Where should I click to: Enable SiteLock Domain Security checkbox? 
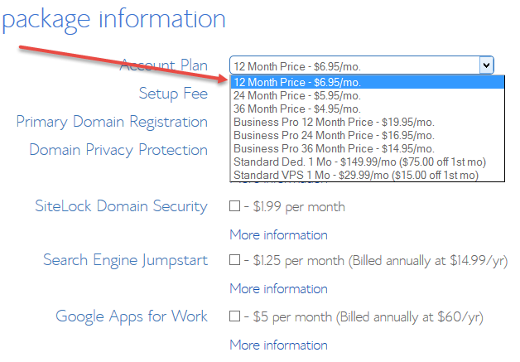tap(235, 206)
